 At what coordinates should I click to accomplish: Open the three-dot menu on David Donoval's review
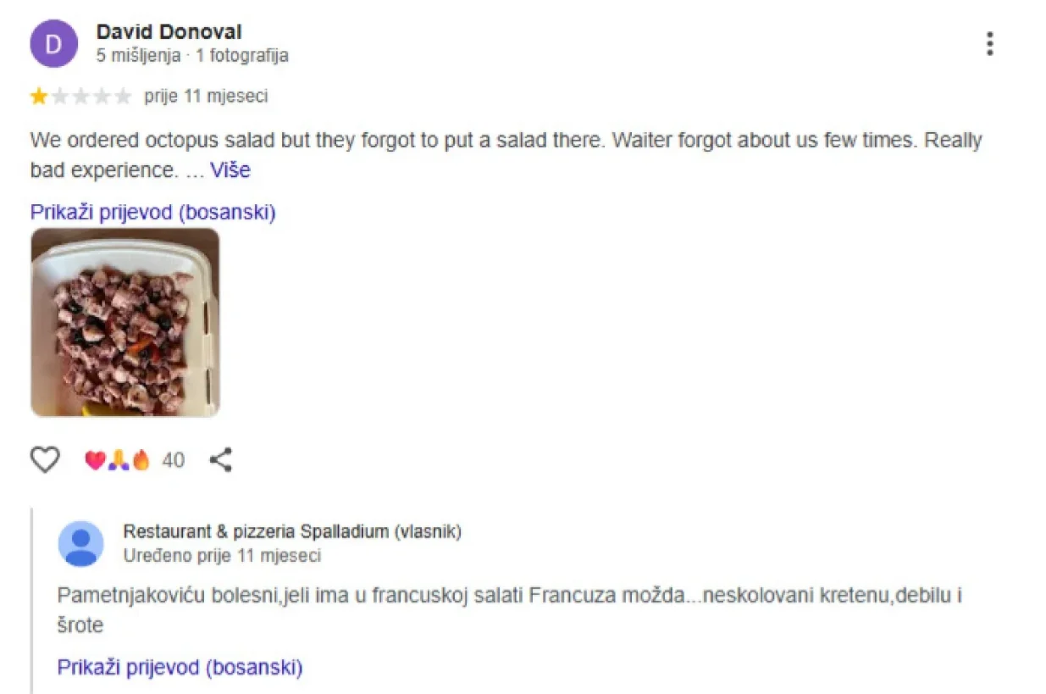[989, 43]
